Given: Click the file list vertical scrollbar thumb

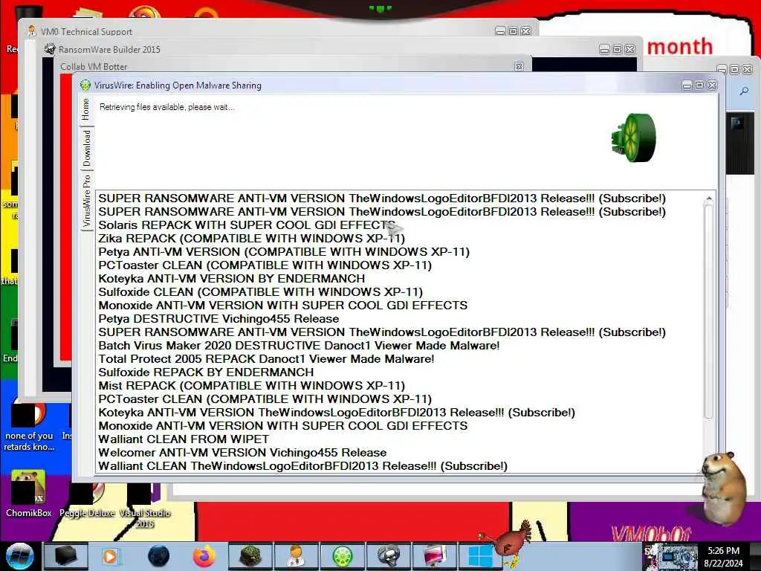Looking at the screenshot, I should click(708, 311).
